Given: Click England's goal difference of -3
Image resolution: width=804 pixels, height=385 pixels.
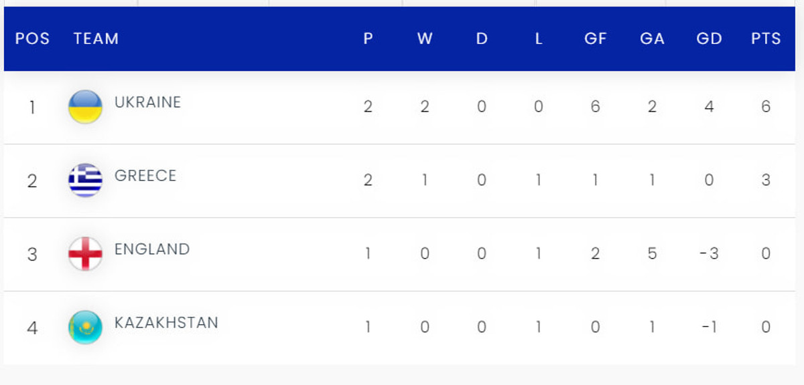Looking at the screenshot, I should click(x=709, y=254).
